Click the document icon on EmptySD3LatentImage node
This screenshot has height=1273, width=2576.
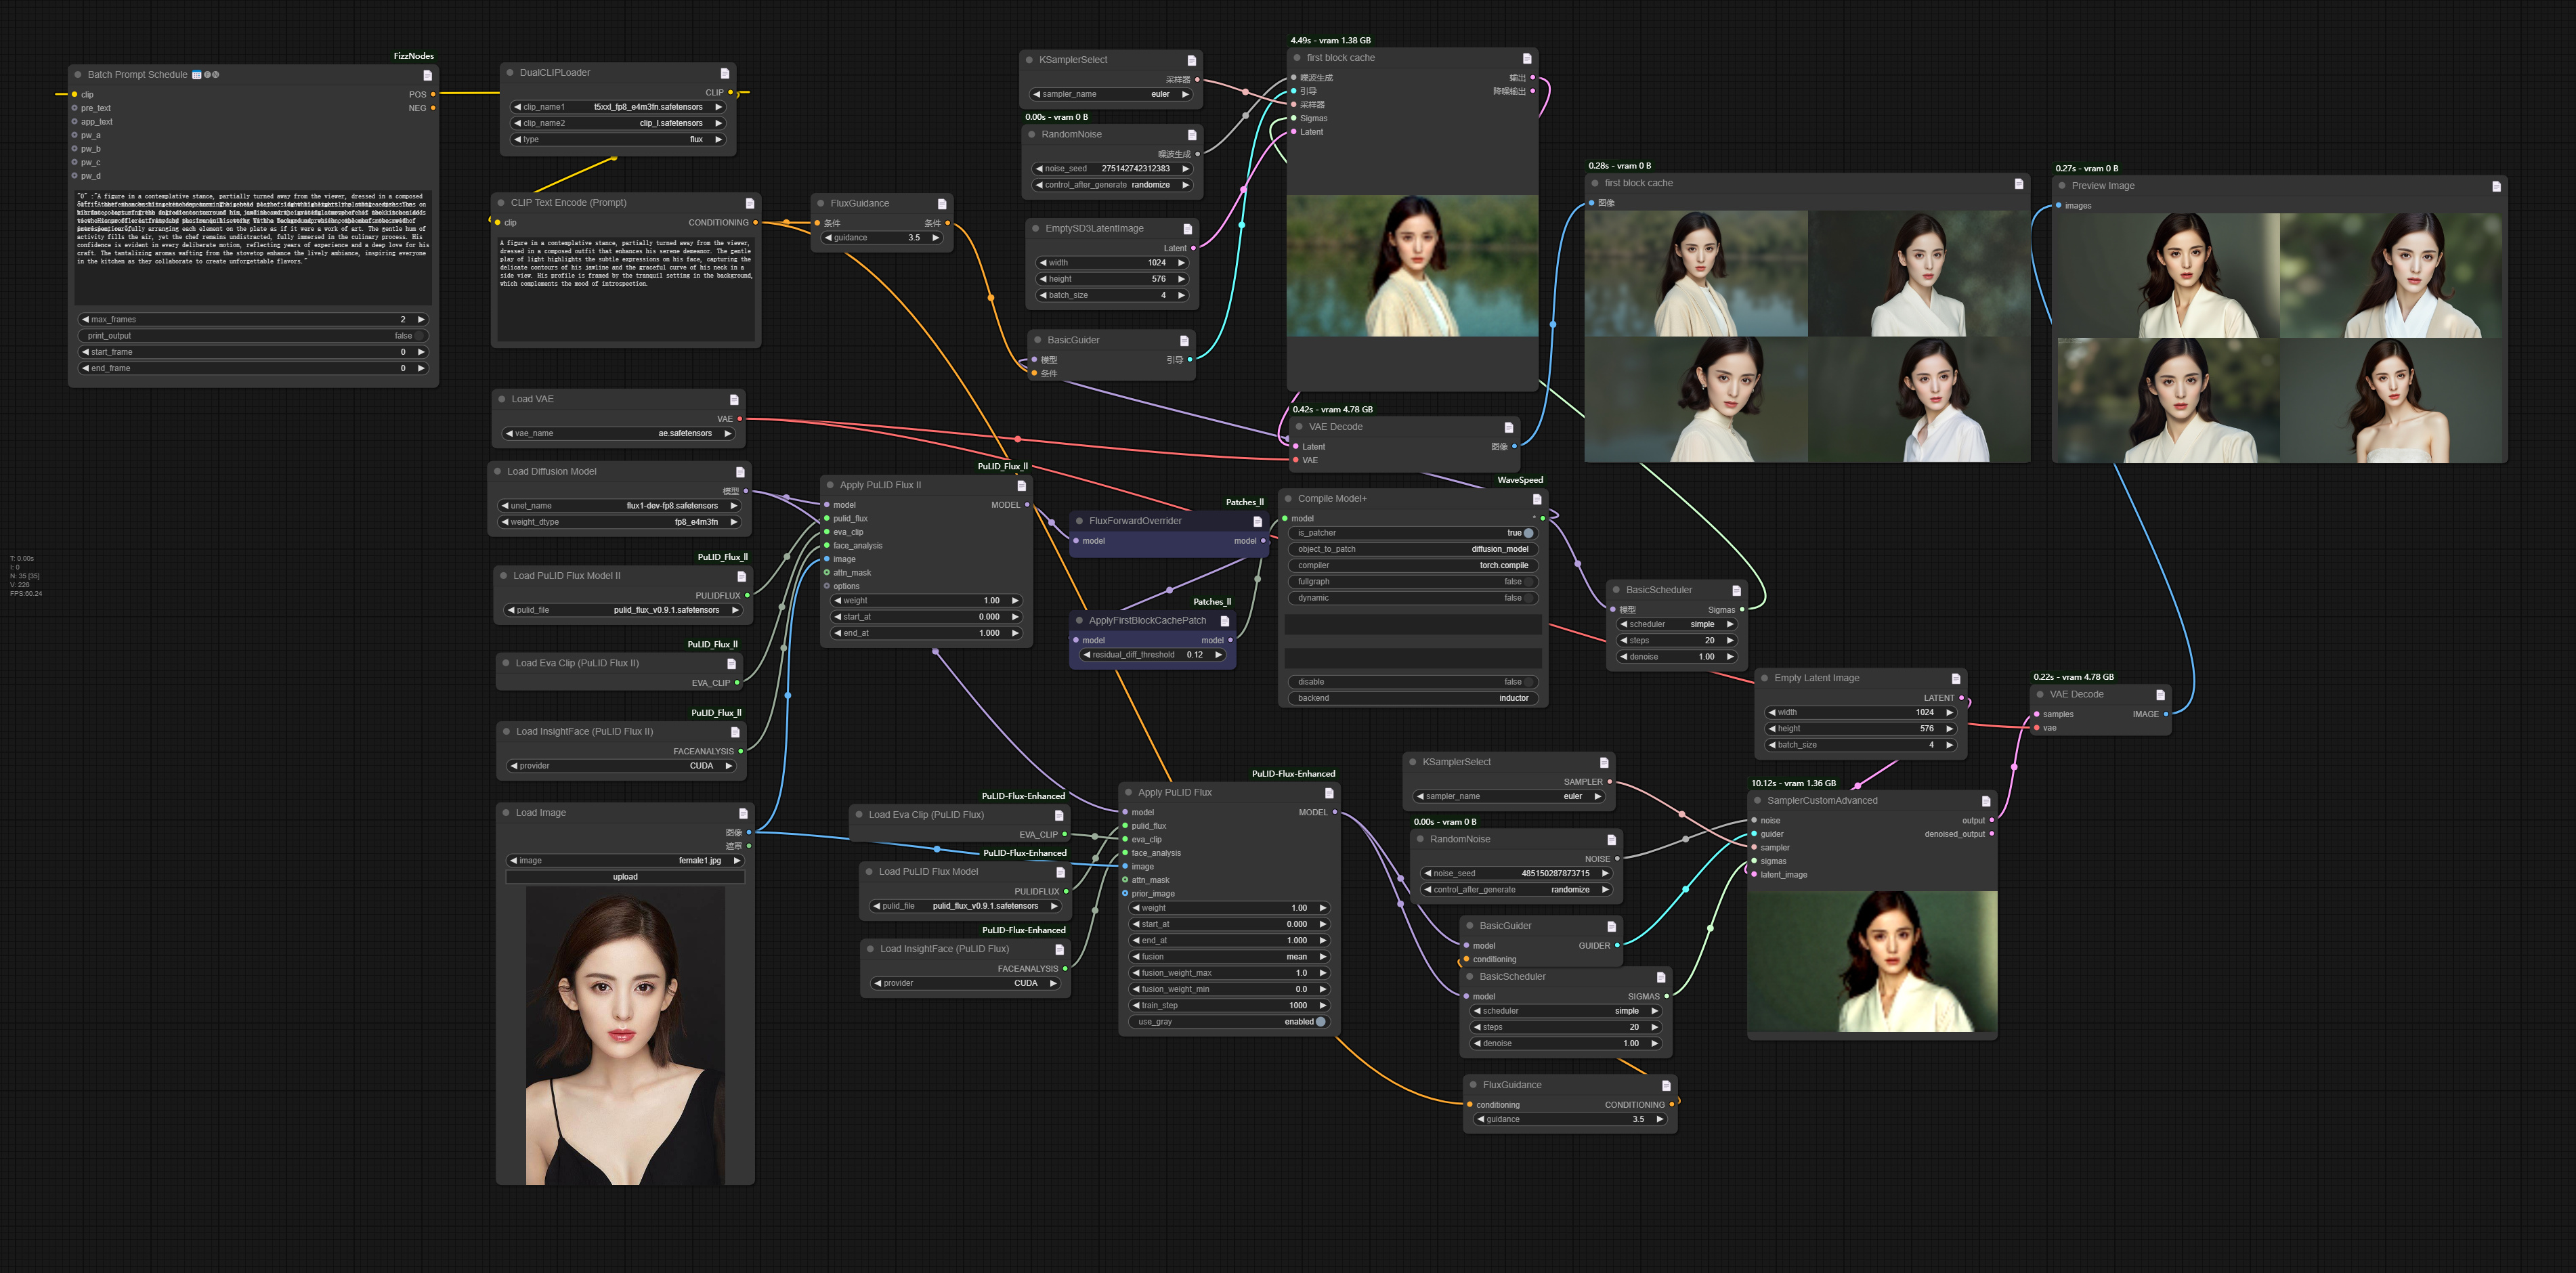point(1188,229)
